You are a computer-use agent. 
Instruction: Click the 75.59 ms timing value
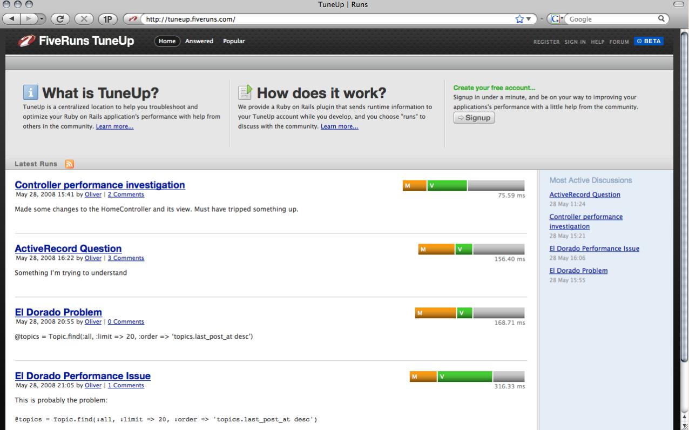click(511, 196)
